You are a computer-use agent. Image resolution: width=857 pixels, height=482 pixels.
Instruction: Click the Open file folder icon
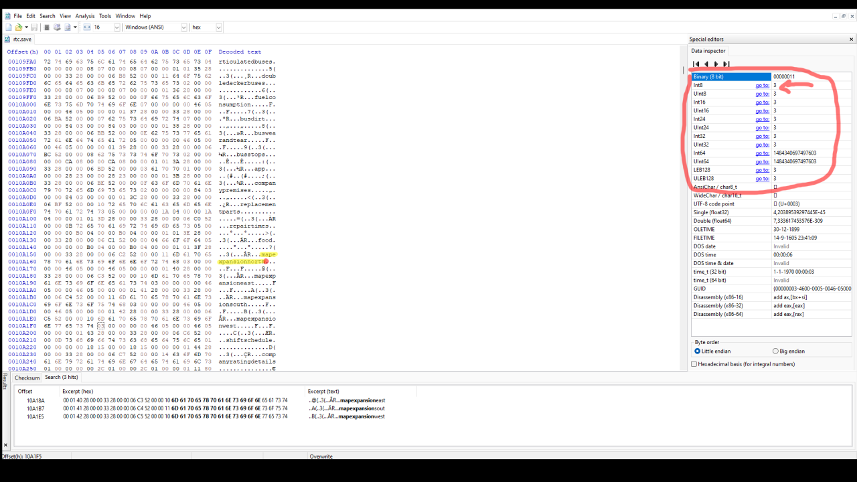(x=19, y=27)
